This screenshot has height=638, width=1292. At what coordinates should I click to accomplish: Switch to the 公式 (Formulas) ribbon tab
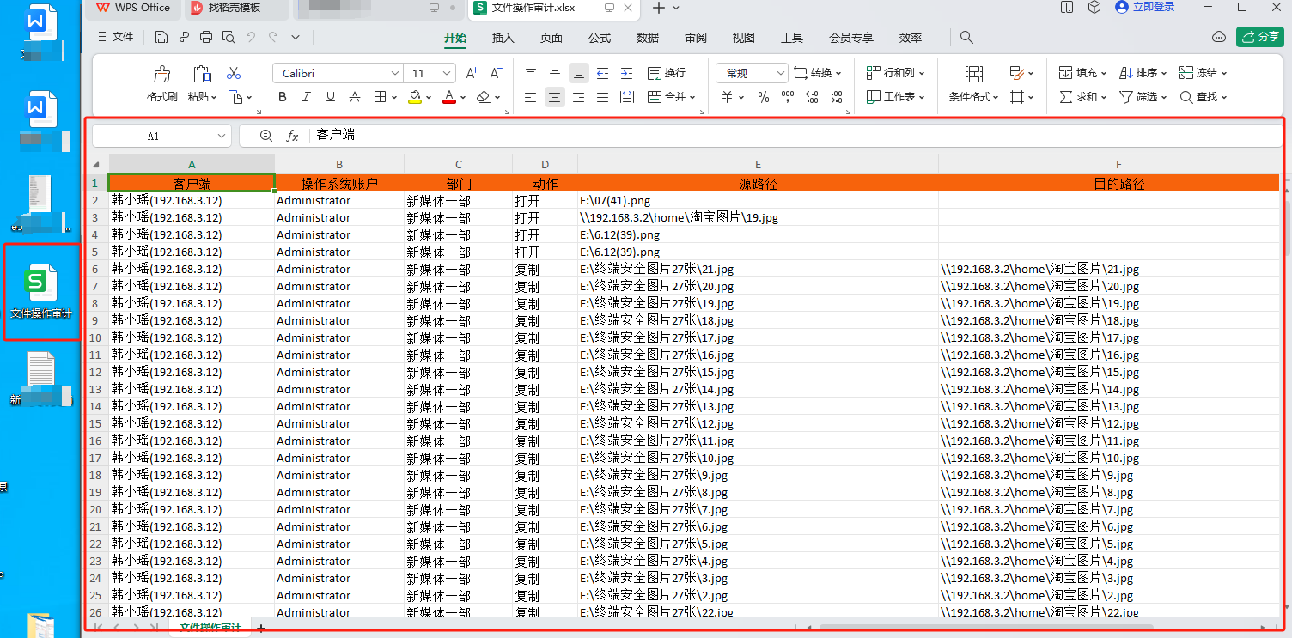pos(600,38)
